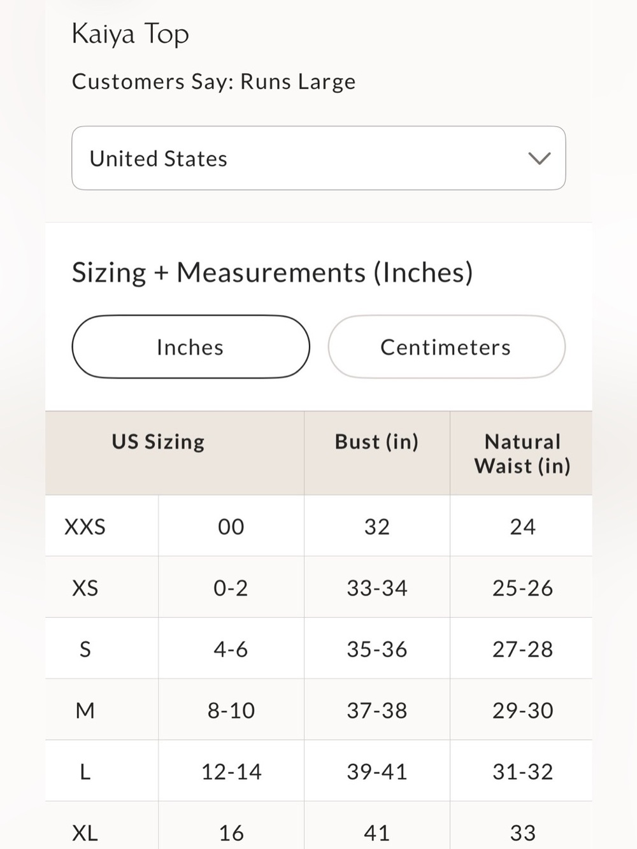Click the 12-14 numeric size cell
This screenshot has width=637, height=849.
pos(231,771)
